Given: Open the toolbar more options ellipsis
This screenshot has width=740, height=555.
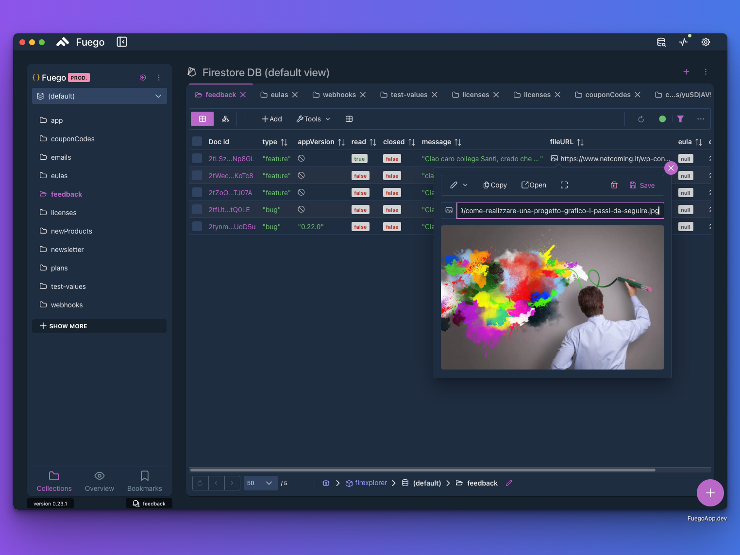Looking at the screenshot, I should pyautogui.click(x=701, y=119).
